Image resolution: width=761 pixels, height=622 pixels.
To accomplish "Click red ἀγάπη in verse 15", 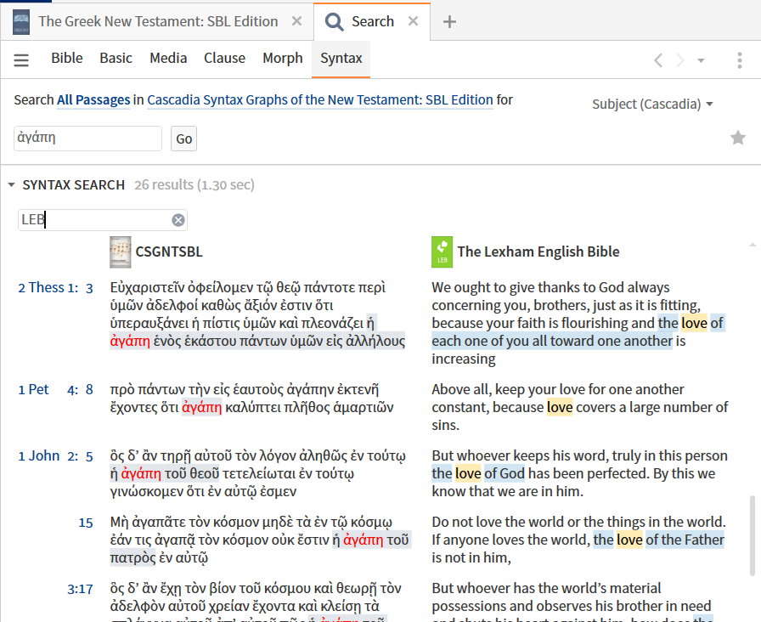I will click(363, 540).
